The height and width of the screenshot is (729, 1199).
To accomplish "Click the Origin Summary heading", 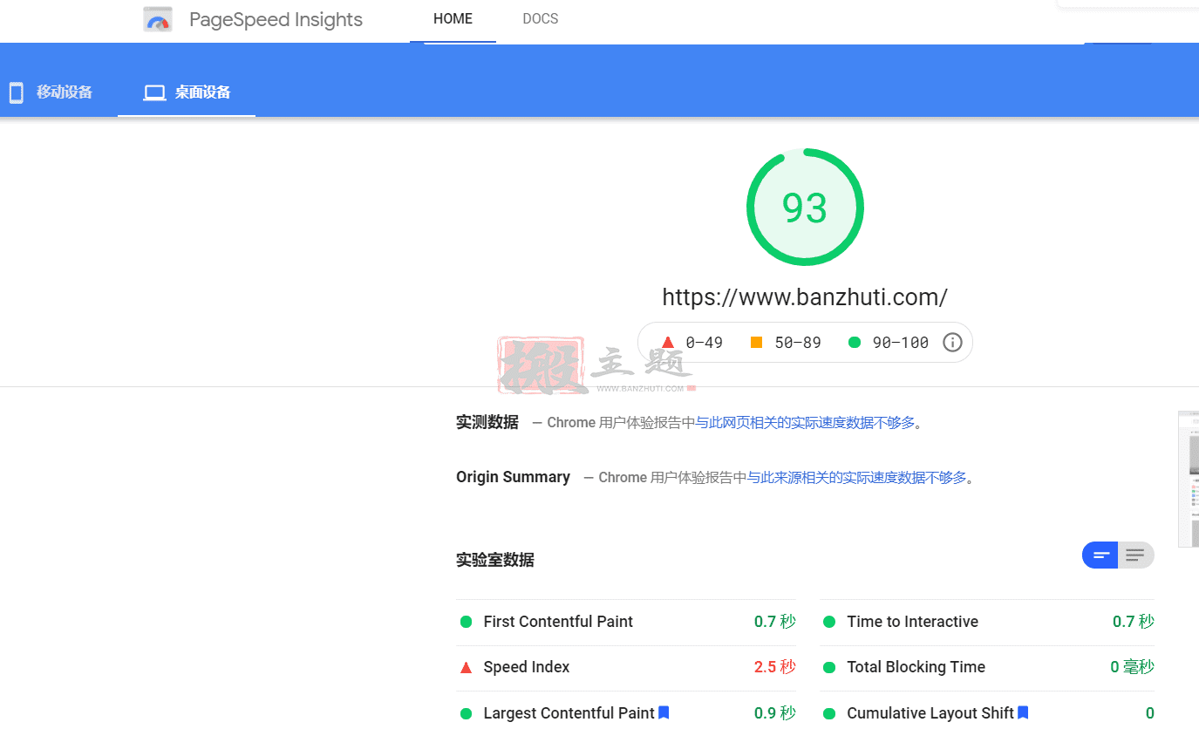I will (x=513, y=477).
